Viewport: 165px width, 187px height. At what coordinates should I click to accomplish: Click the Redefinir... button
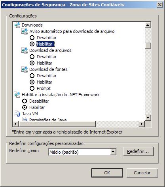coord(138,152)
